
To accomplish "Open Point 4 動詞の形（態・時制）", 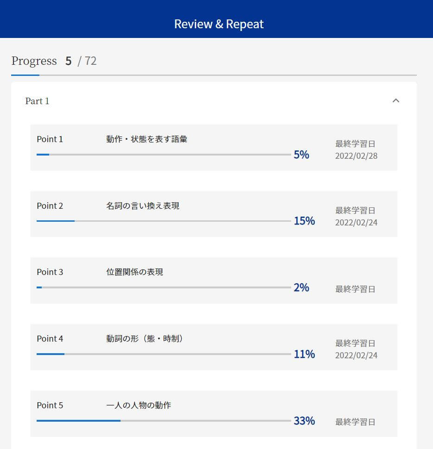I will (214, 347).
